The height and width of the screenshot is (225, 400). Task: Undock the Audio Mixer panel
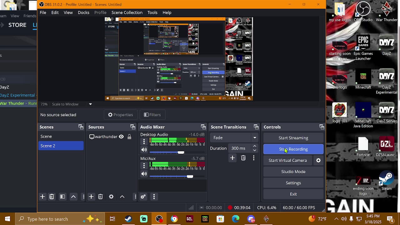tap(203, 127)
